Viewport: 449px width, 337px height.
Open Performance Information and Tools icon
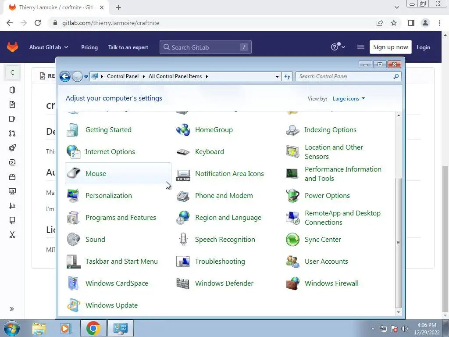pyautogui.click(x=292, y=174)
